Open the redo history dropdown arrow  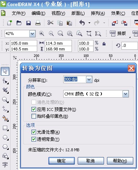(x=104, y=23)
